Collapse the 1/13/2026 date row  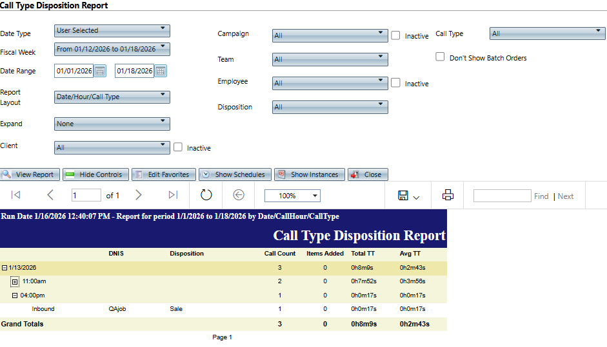(x=4, y=268)
